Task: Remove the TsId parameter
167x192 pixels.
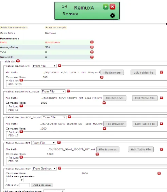Action: point(92,52)
